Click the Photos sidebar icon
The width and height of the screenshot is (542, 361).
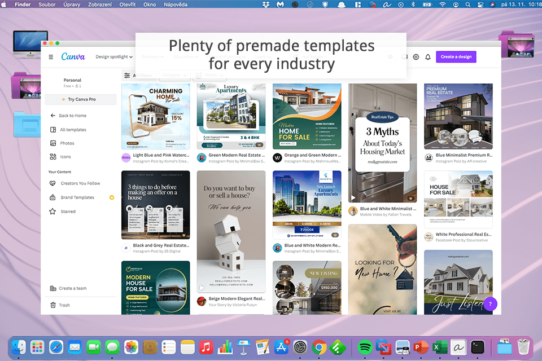click(x=53, y=143)
